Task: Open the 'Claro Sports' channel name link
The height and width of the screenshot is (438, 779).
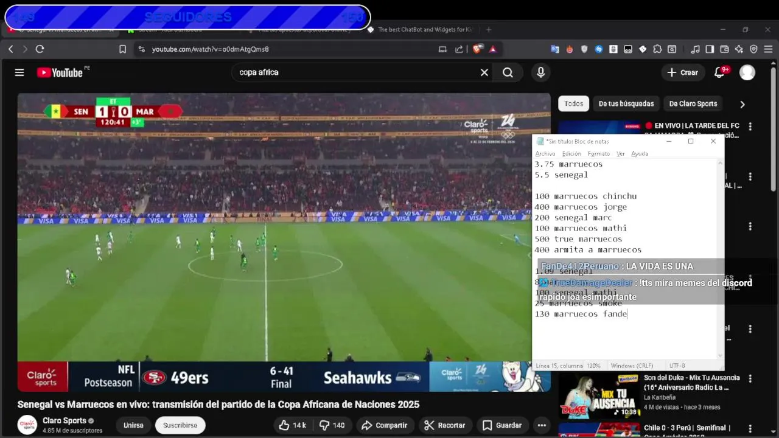Action: [65, 420]
